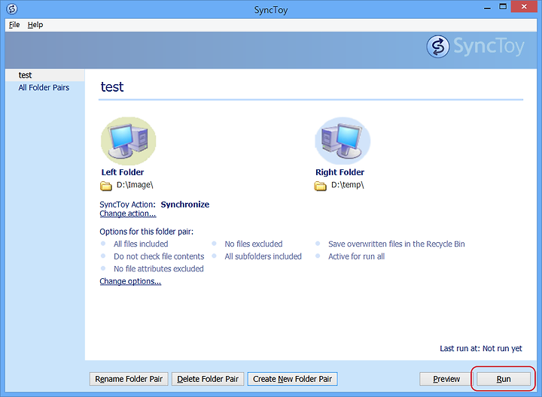The height and width of the screenshot is (397, 542).
Task: Click the folder icon beside D:\Image\
Action: coord(106,186)
